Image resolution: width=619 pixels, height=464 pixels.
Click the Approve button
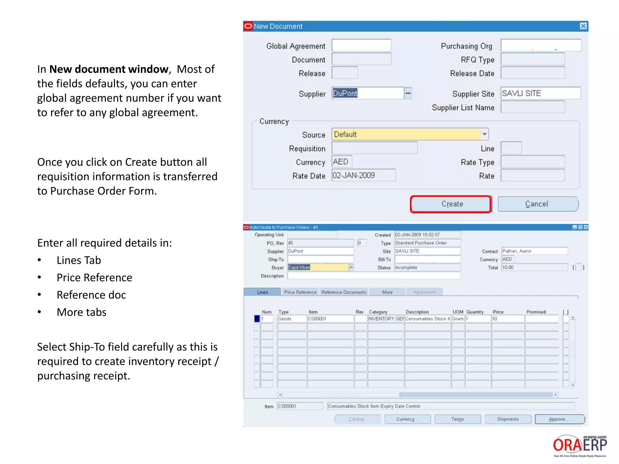click(559, 419)
